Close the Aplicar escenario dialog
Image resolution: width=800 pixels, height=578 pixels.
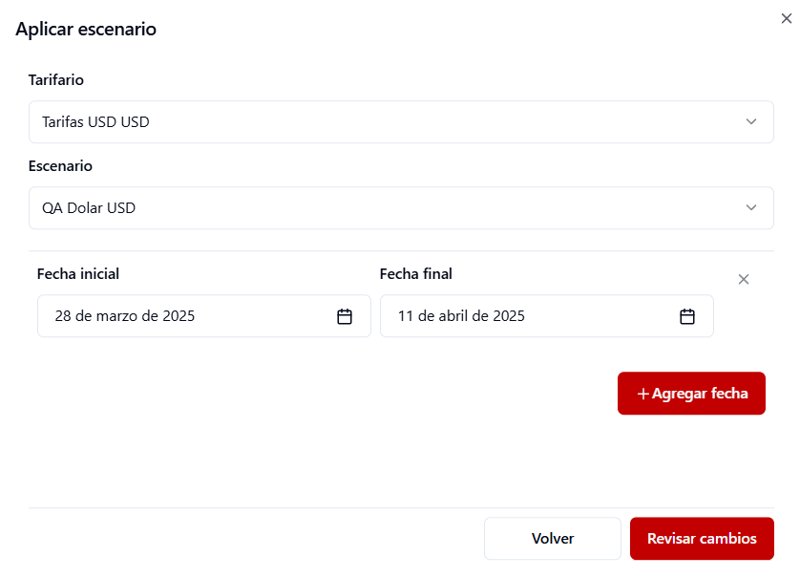tap(786, 17)
